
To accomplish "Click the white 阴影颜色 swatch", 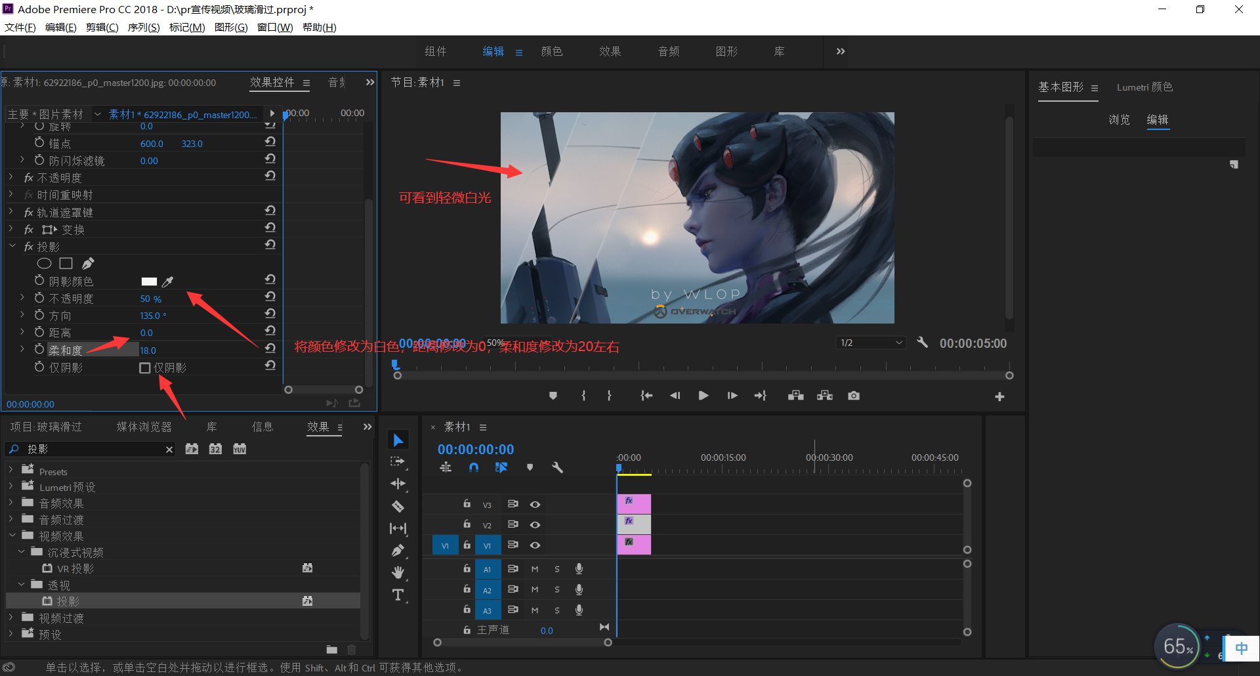I will (x=149, y=282).
